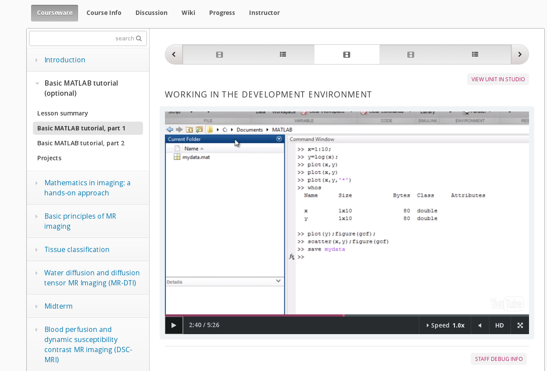Expand the Introduction section
This screenshot has width=547, height=371.
coord(64,60)
